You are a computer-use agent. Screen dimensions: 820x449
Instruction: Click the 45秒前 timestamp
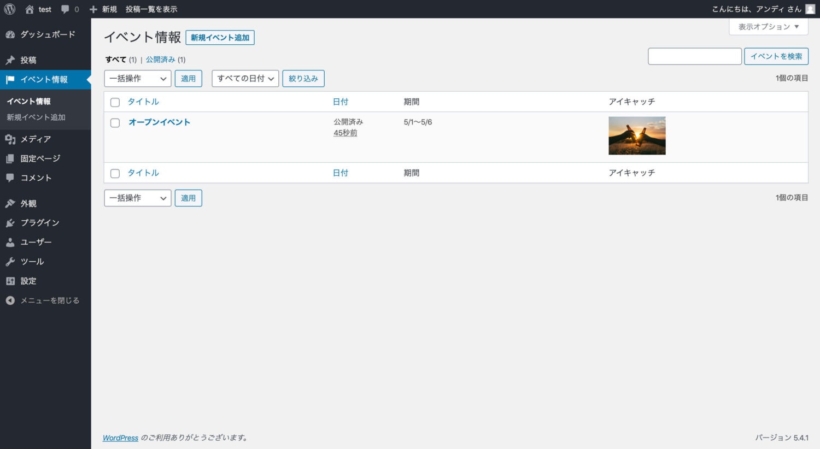[345, 133]
